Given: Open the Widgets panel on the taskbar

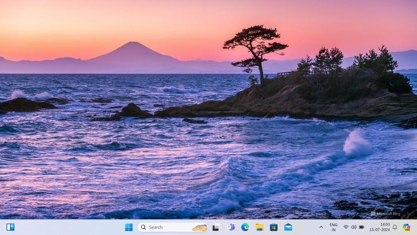Looking at the screenshot, I should pyautogui.click(x=10, y=227).
